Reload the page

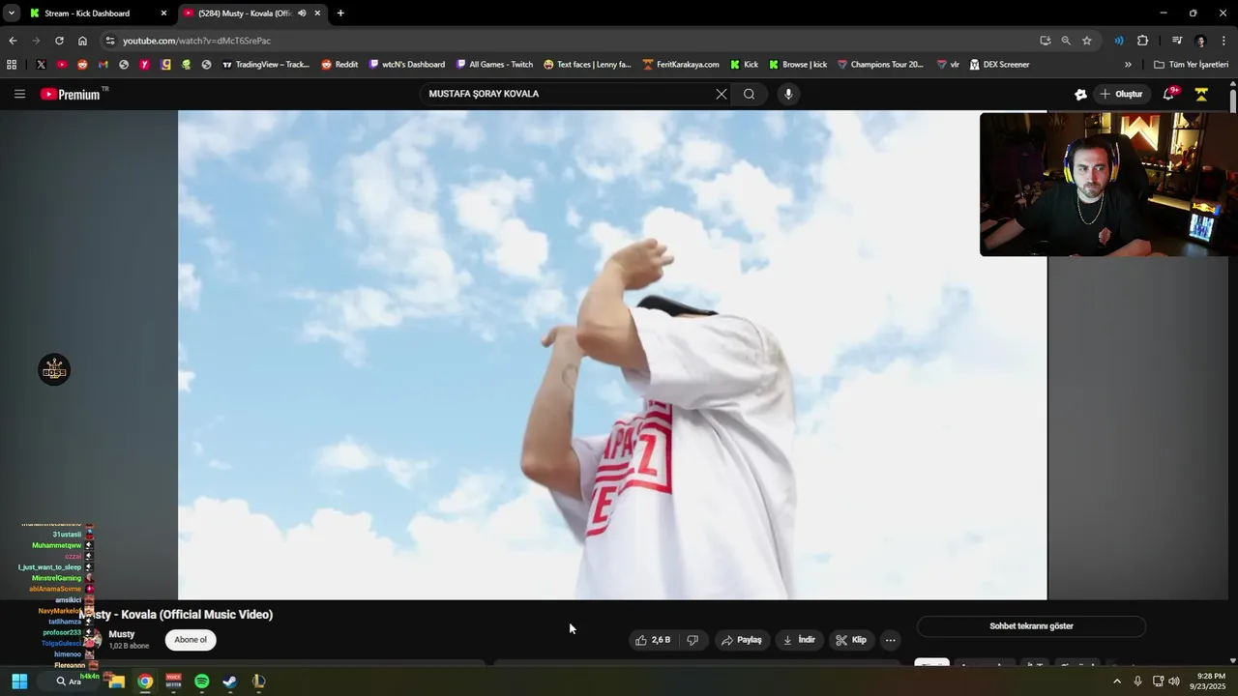coord(59,41)
